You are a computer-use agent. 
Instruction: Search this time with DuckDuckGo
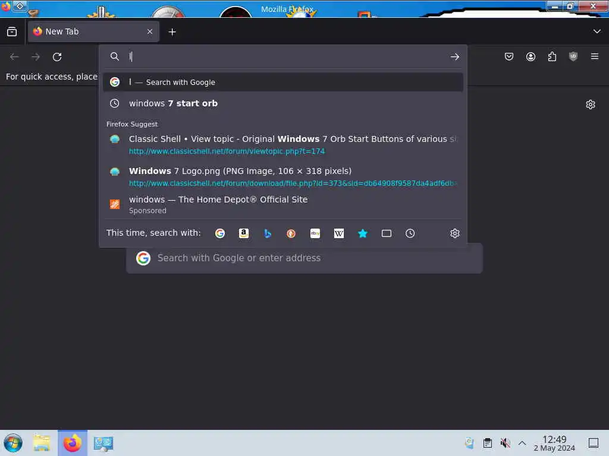coord(291,233)
